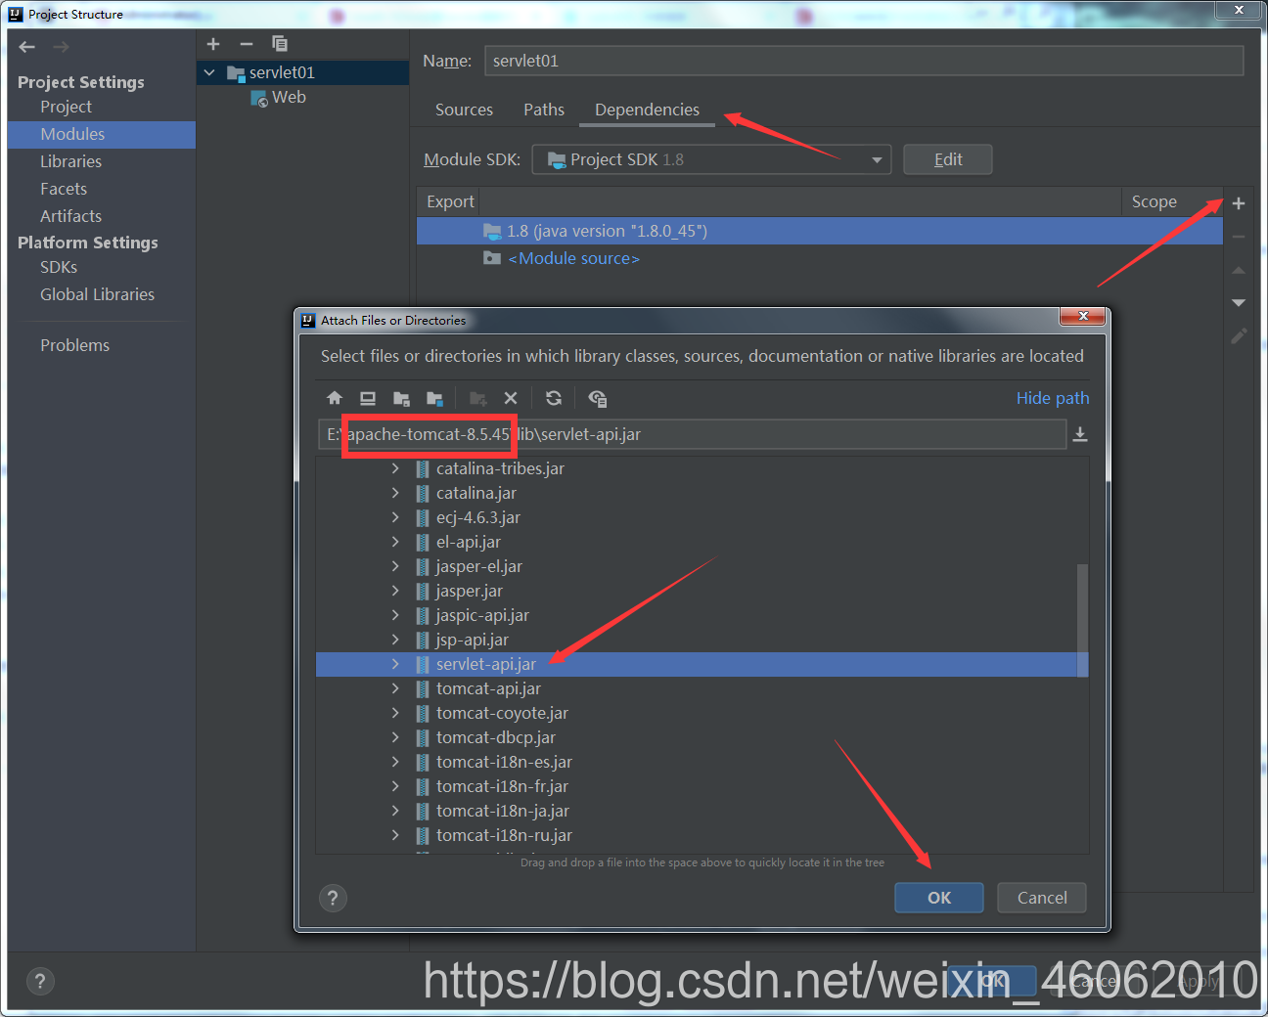Click the file list vertical scrollbar

[1082, 620]
